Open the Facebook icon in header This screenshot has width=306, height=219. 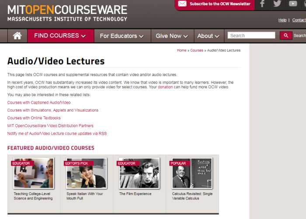point(262,3)
